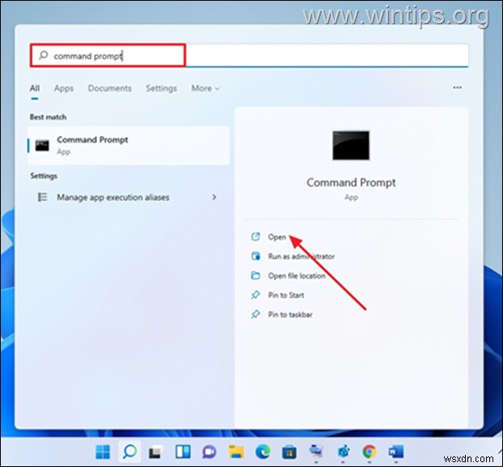Open File Explorer from the taskbar
The image size is (503, 467).
point(236,452)
